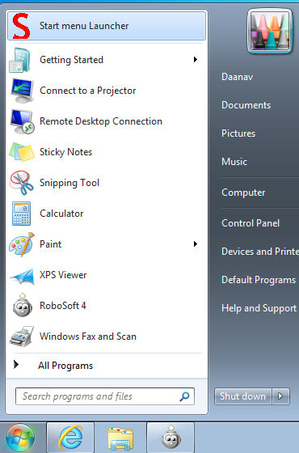
Task: Click the red S Start menu Launcher icon
Action: pyautogui.click(x=21, y=26)
